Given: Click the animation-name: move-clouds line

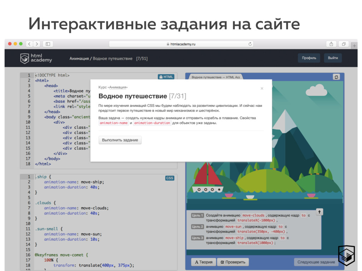Looking at the screenshot, I should [76, 208].
